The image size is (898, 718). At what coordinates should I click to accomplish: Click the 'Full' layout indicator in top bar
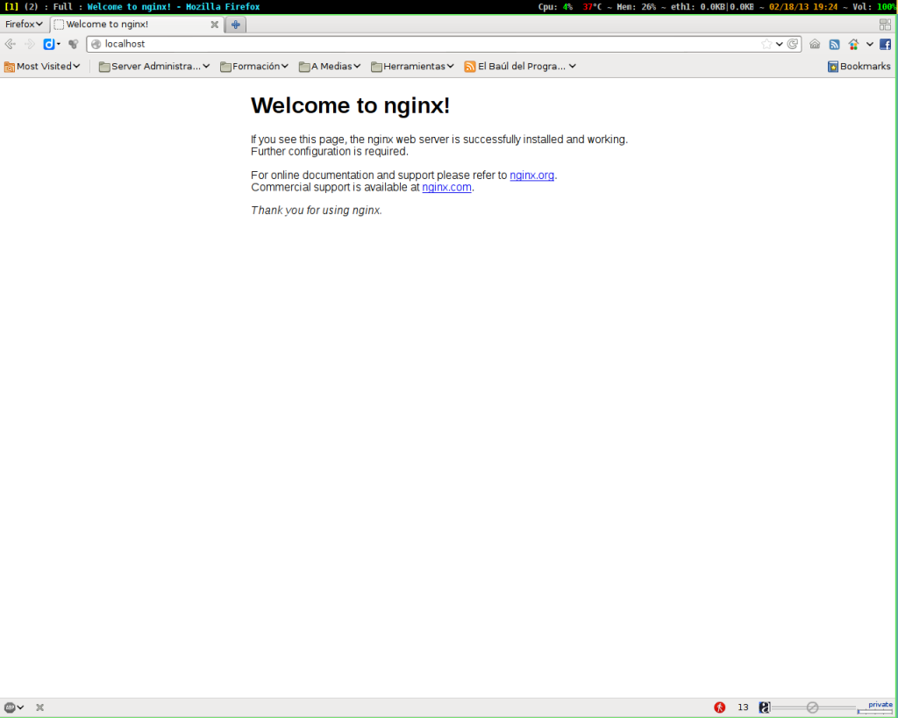tap(62, 7)
